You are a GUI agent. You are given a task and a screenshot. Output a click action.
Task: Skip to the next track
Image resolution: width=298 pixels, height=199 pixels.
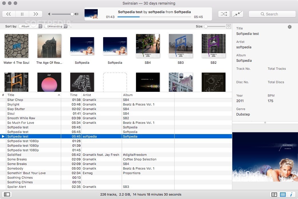click(x=36, y=14)
